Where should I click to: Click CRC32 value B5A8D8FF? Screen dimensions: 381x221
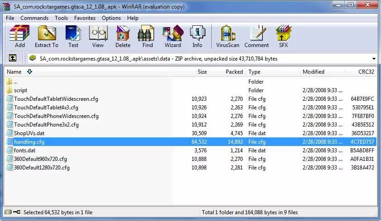pos(362,150)
